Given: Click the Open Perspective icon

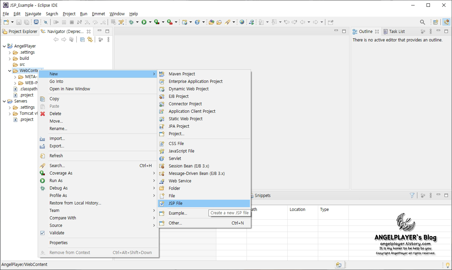Looking at the screenshot, I should tap(436, 22).
